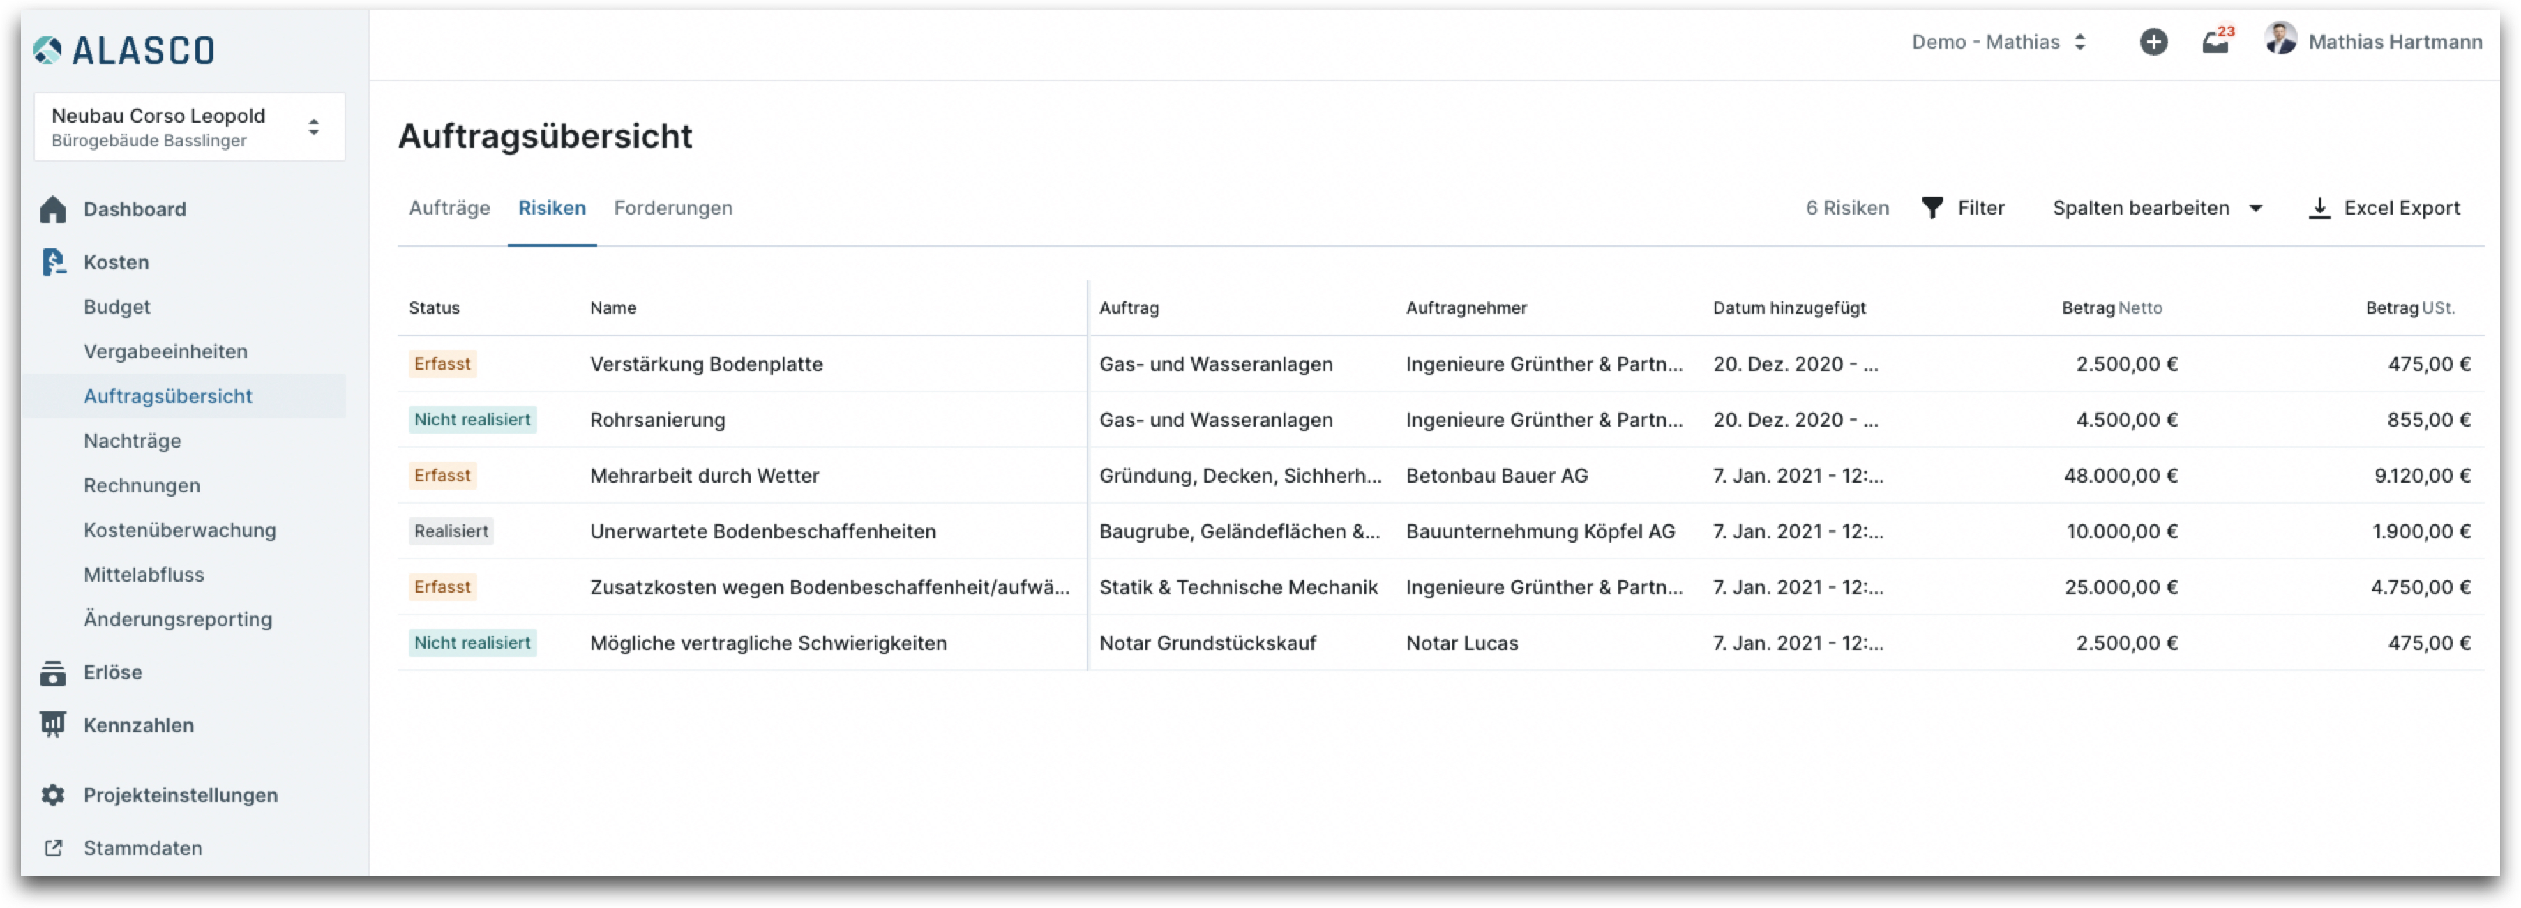Click the Filter funnel icon
Image resolution: width=2521 pixels, height=908 pixels.
tap(1932, 207)
